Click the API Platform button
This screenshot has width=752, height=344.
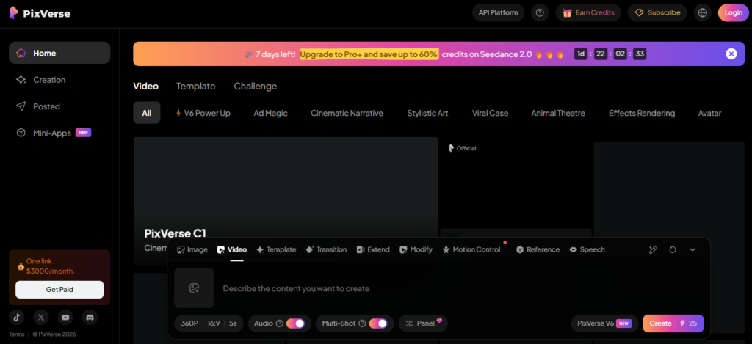tap(499, 13)
